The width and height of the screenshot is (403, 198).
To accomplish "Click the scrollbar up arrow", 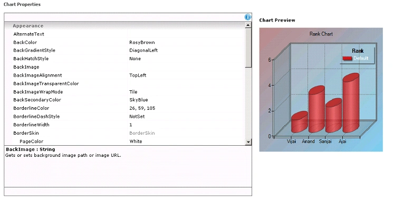I will [248, 25].
